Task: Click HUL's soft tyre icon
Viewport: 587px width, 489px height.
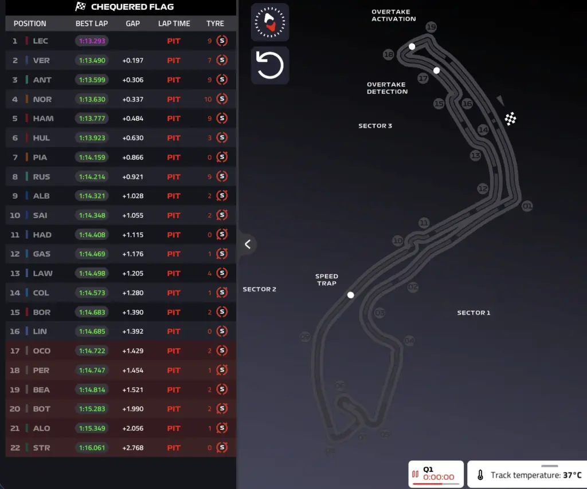Action: point(222,137)
